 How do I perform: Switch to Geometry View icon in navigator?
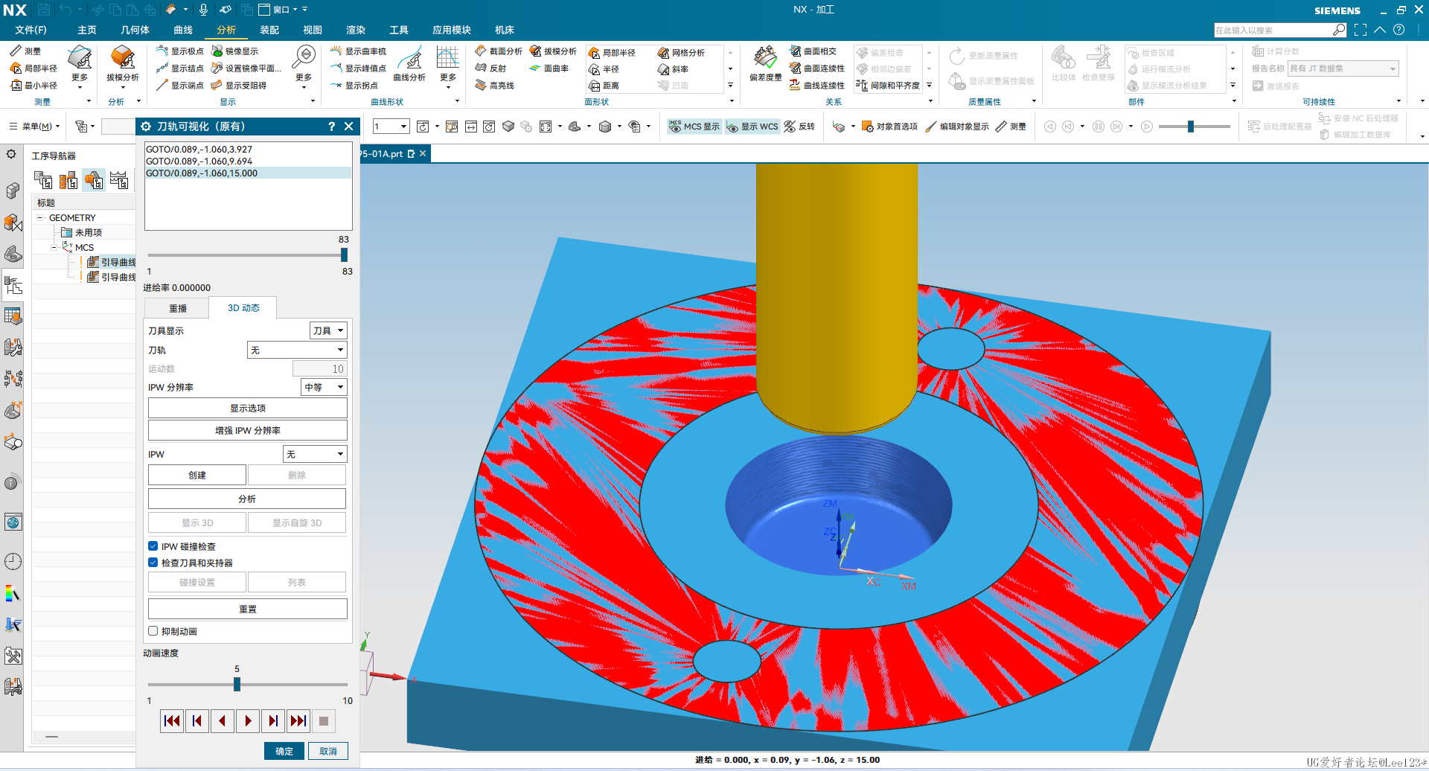coord(94,180)
